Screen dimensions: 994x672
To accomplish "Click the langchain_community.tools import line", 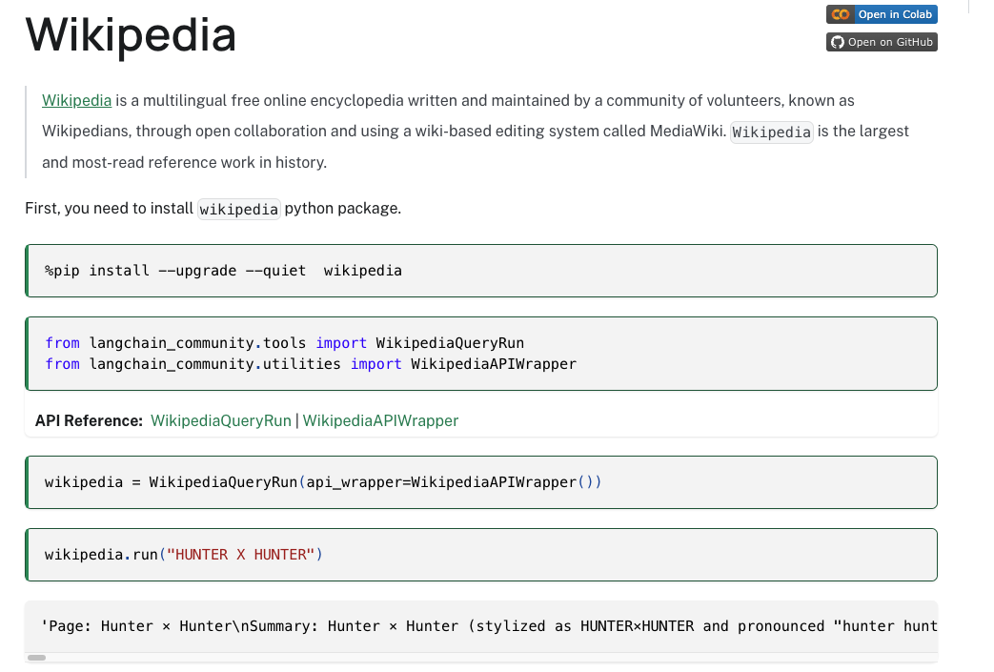I will point(285,343).
